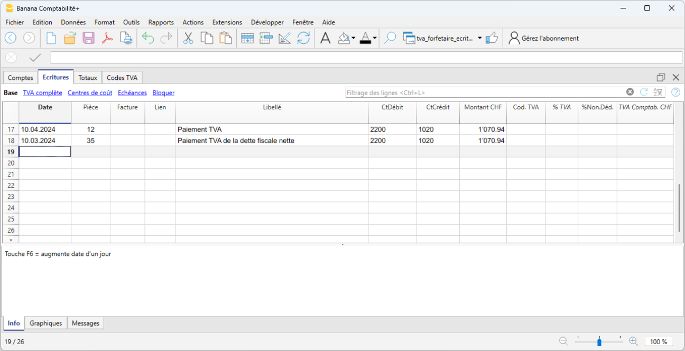Confirm the entry with the checkmark icon

click(x=35, y=58)
